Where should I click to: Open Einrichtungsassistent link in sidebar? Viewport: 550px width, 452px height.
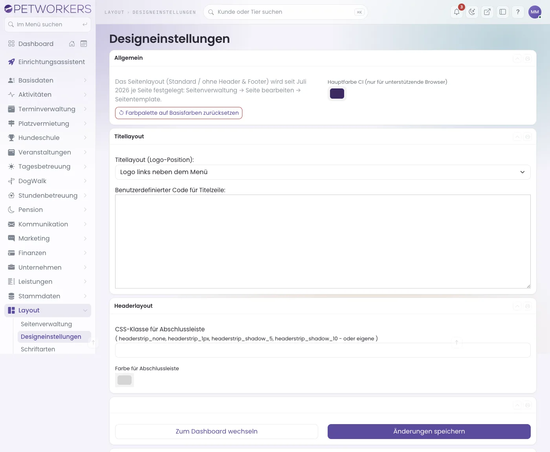(51, 62)
